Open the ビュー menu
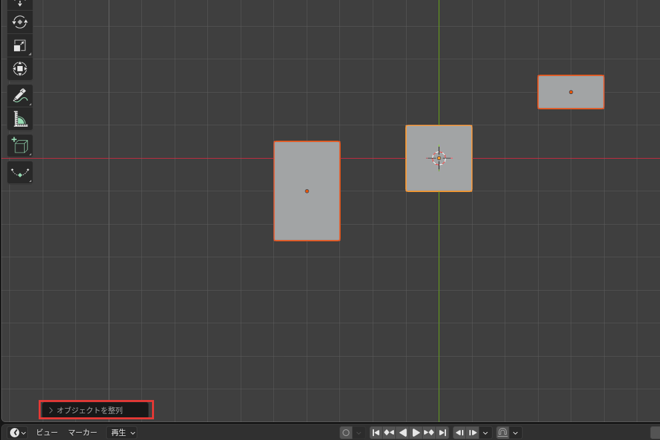The height and width of the screenshot is (440, 660). (x=47, y=433)
